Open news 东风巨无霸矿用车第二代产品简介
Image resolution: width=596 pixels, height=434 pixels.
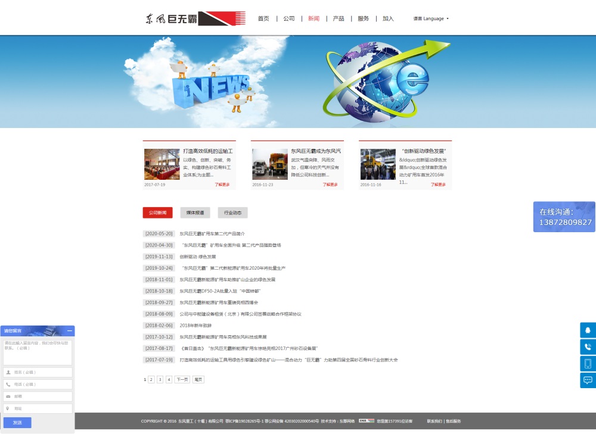click(x=212, y=234)
